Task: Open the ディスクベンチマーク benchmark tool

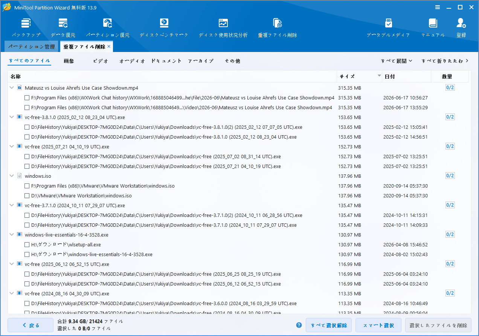Action: click(164, 28)
